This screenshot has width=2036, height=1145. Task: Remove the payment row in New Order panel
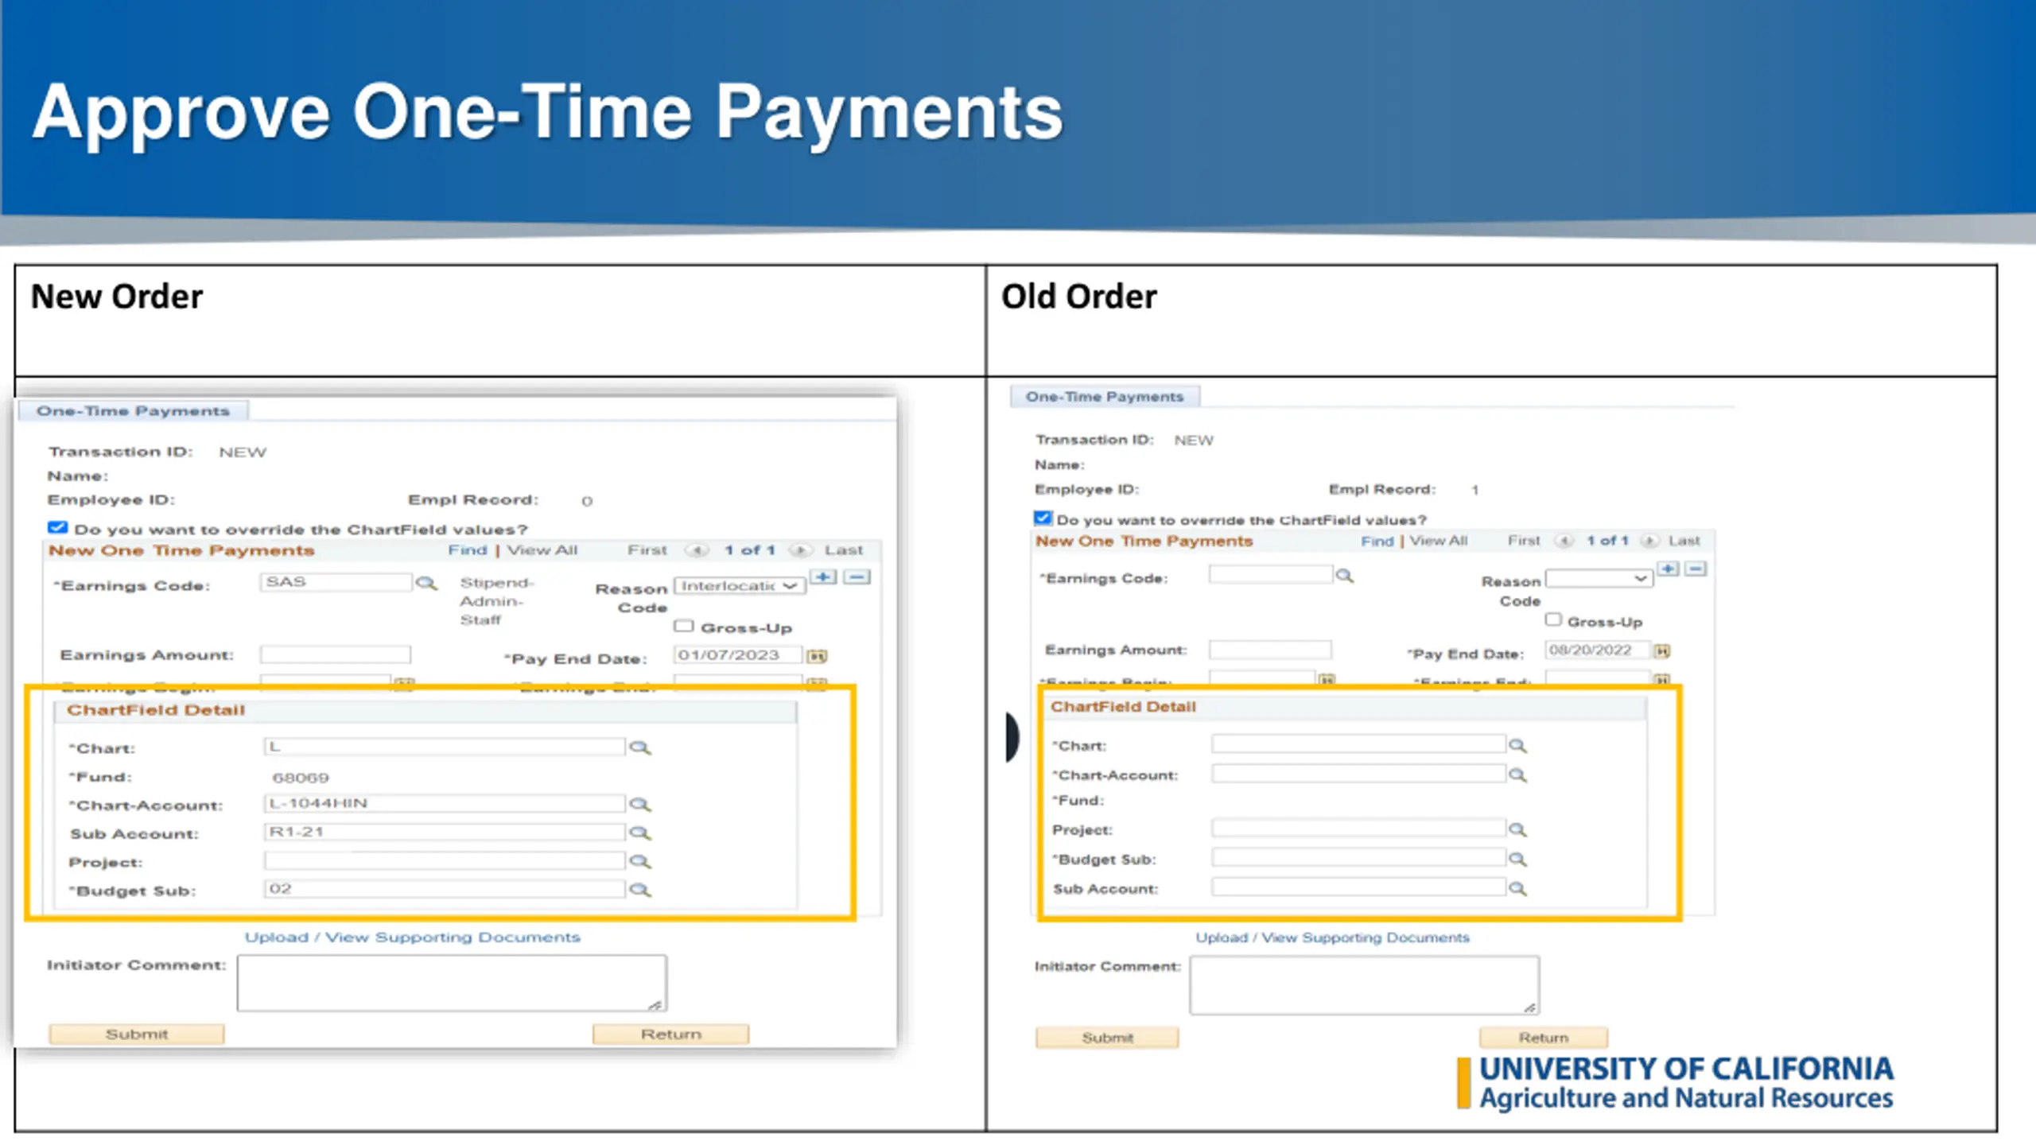click(857, 577)
